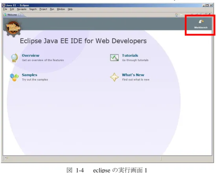This screenshot has width=216, height=173.
Task: Open the Samples link
Action: click(x=30, y=75)
